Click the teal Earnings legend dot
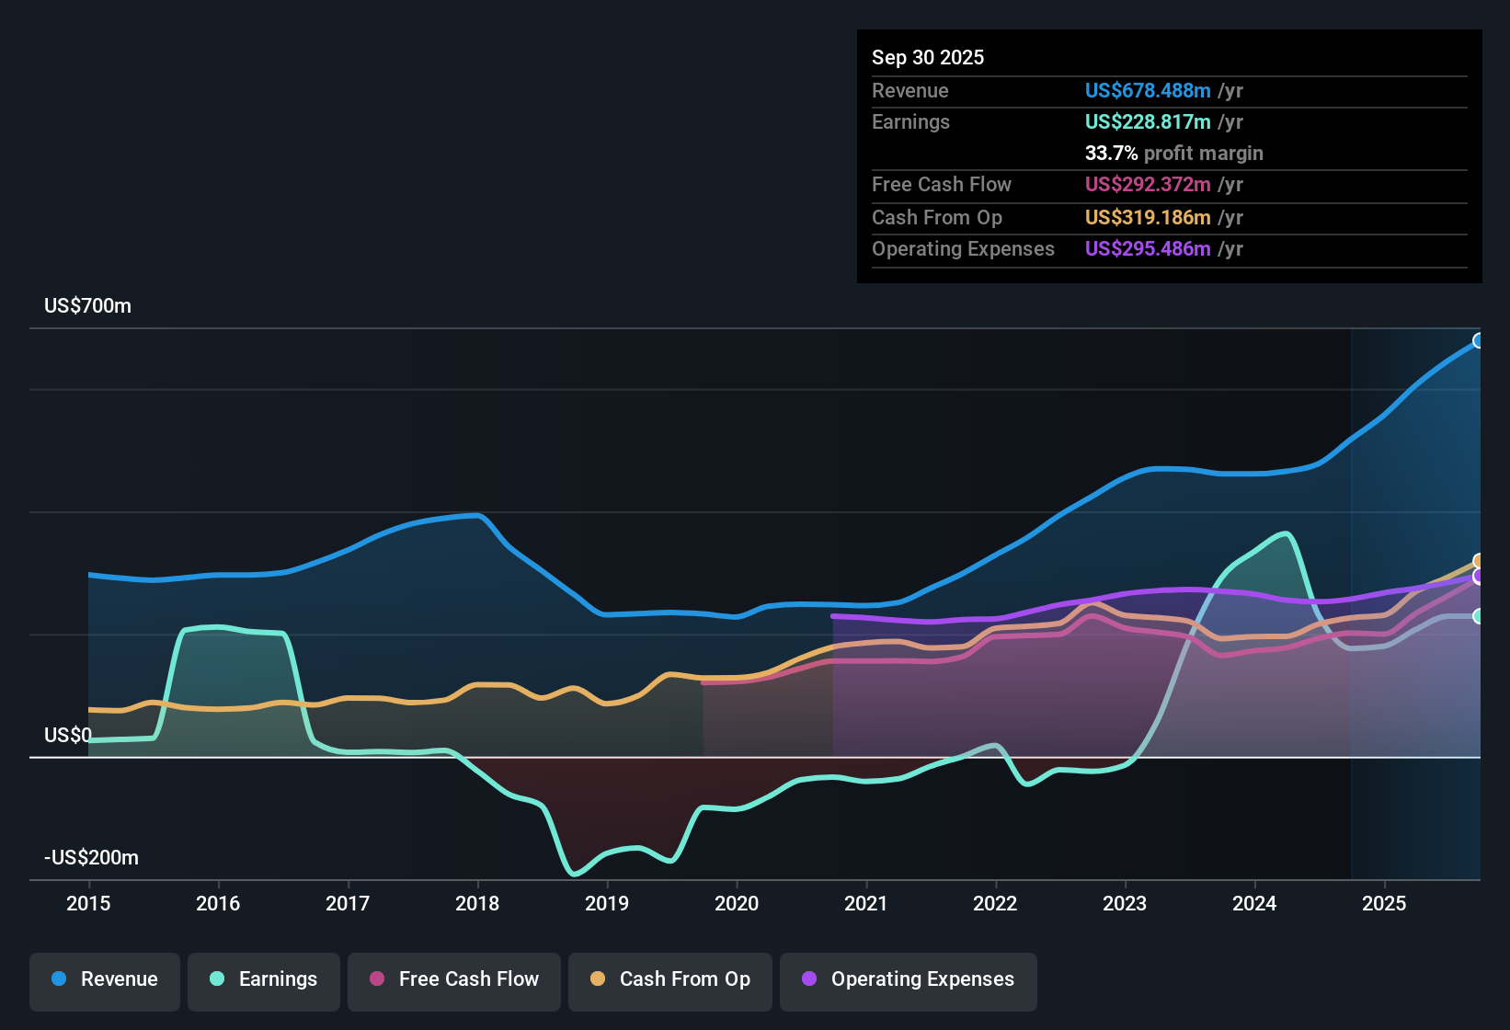The image size is (1510, 1030). click(x=216, y=980)
